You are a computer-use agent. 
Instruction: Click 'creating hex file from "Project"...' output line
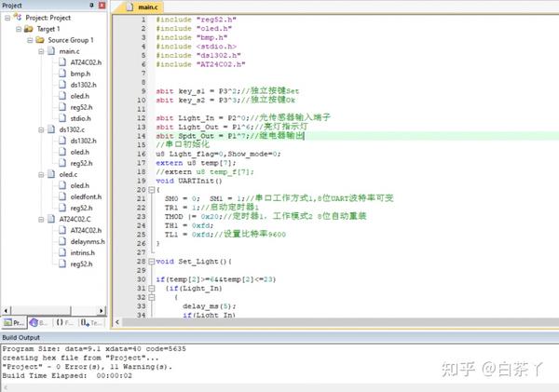[80, 358]
